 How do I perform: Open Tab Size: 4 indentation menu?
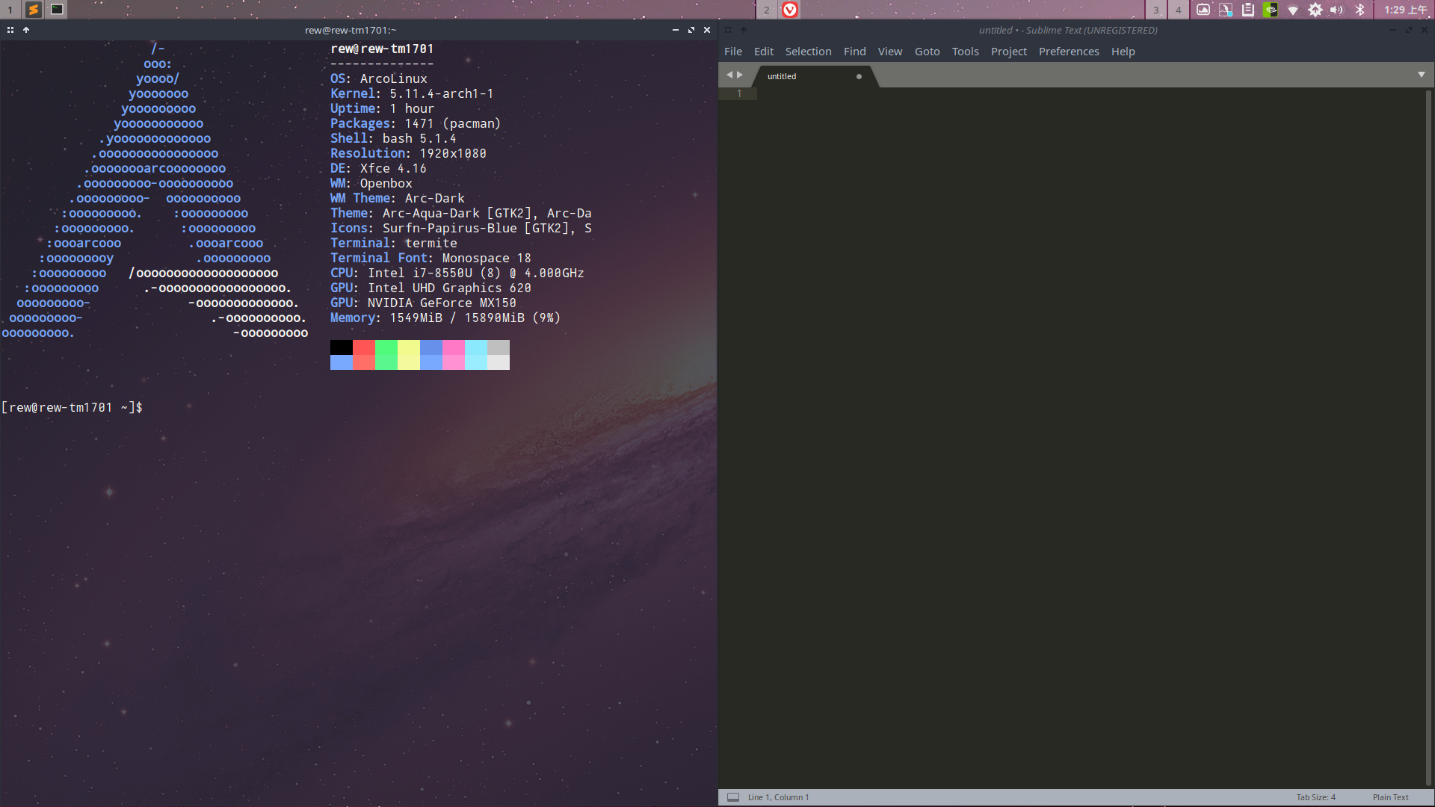1315,797
